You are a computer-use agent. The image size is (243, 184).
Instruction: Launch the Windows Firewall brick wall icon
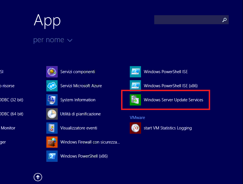(x=52, y=142)
